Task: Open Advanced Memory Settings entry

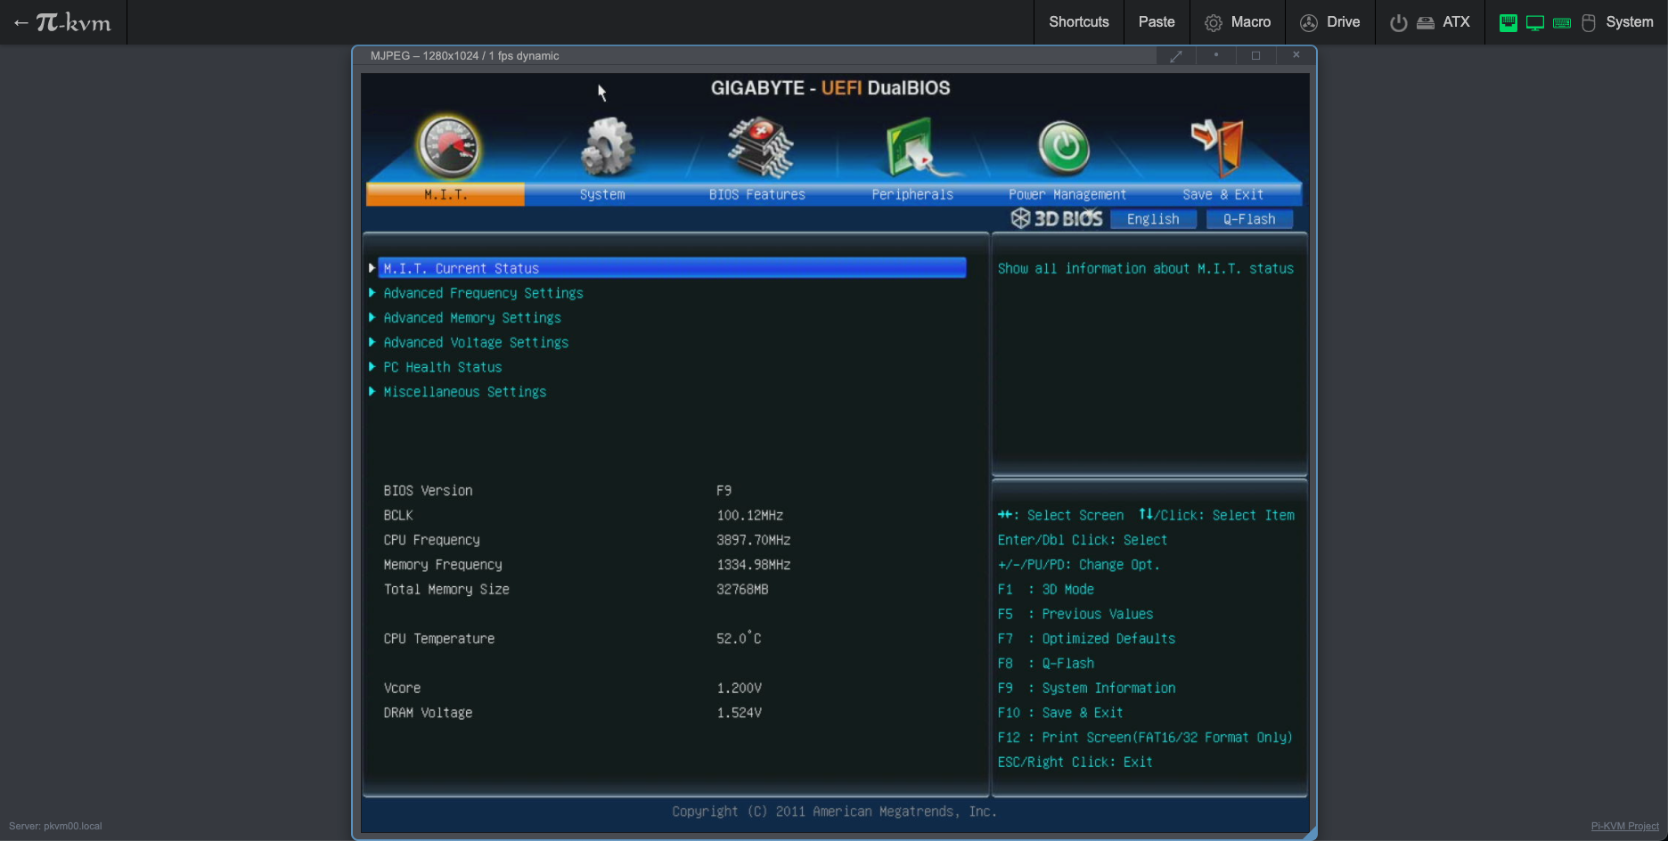Action: coord(472,318)
